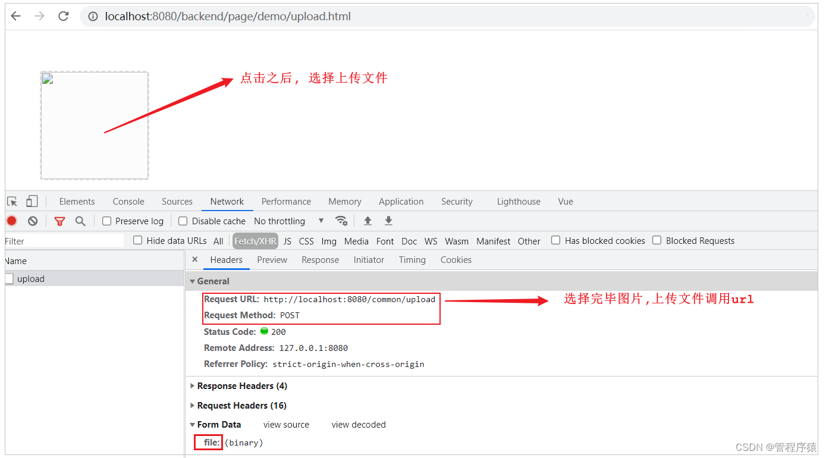Screen dimensions: 826x458
Task: Select the Fetch/XHR filter
Action: tap(255, 241)
